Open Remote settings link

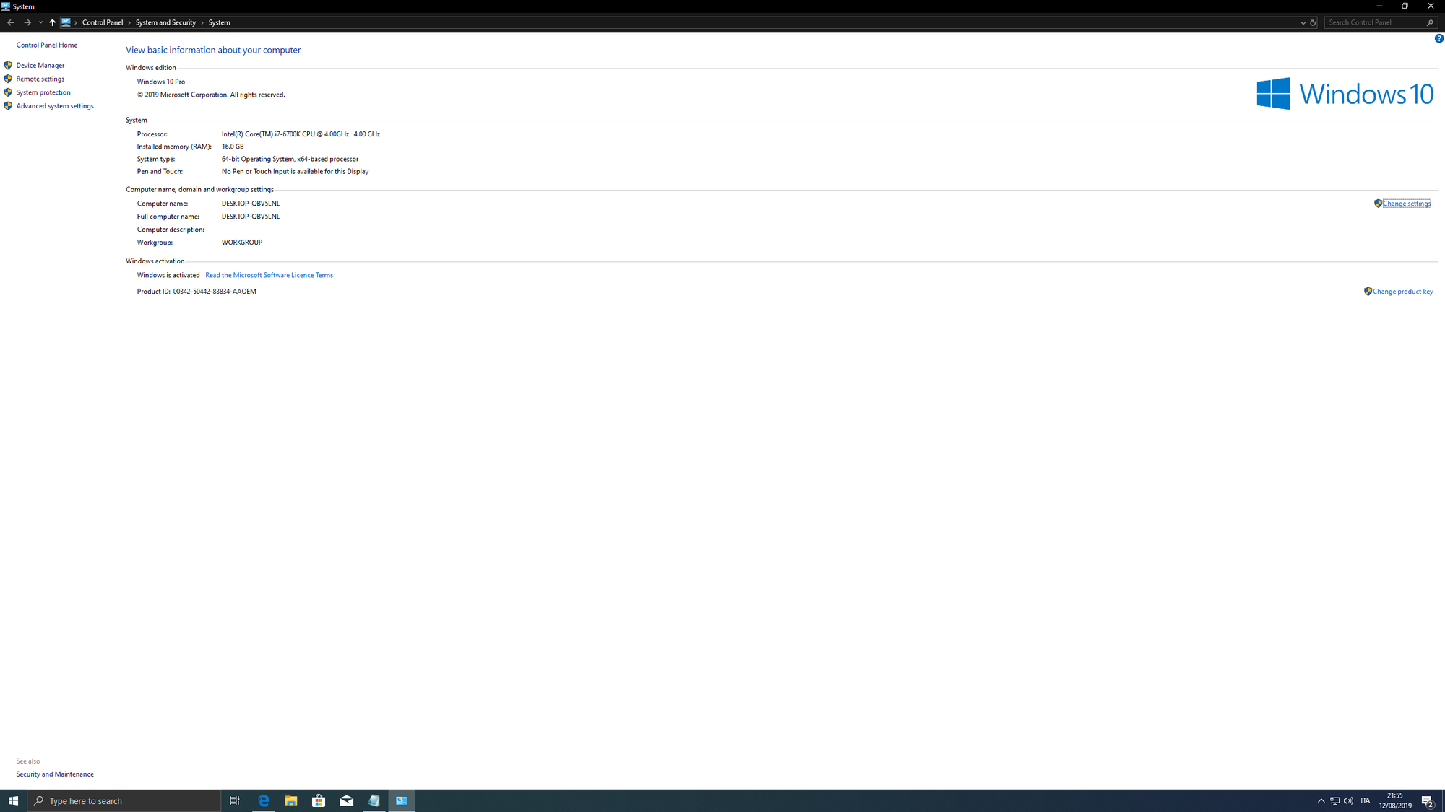[x=40, y=79]
